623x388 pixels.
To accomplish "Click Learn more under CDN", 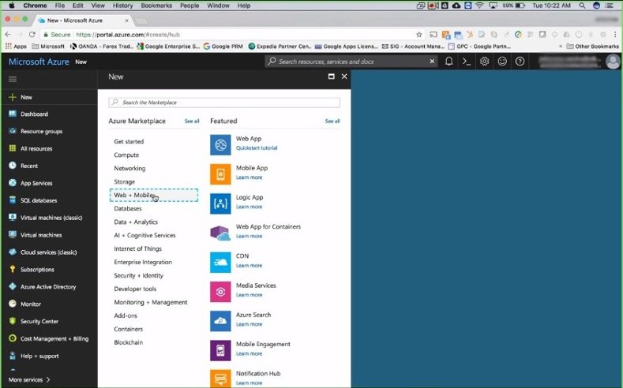I will [x=249, y=266].
